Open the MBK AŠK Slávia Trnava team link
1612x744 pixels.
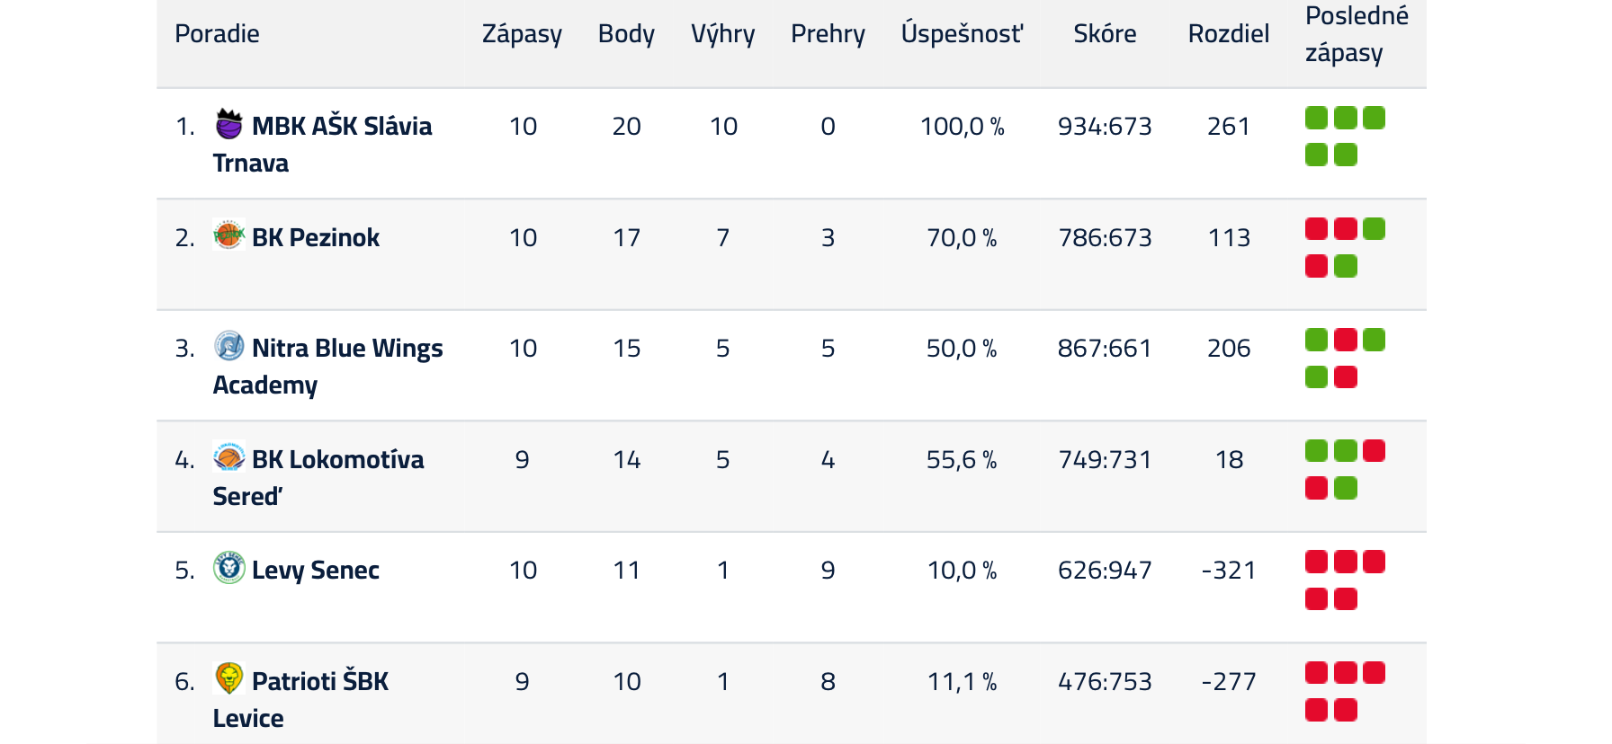(322, 145)
